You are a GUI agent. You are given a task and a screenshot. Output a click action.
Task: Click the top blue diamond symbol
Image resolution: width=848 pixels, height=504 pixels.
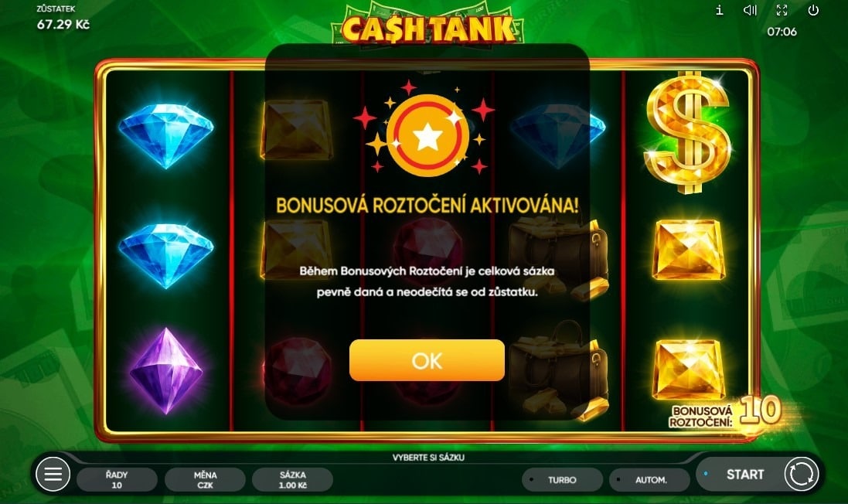pos(166,136)
